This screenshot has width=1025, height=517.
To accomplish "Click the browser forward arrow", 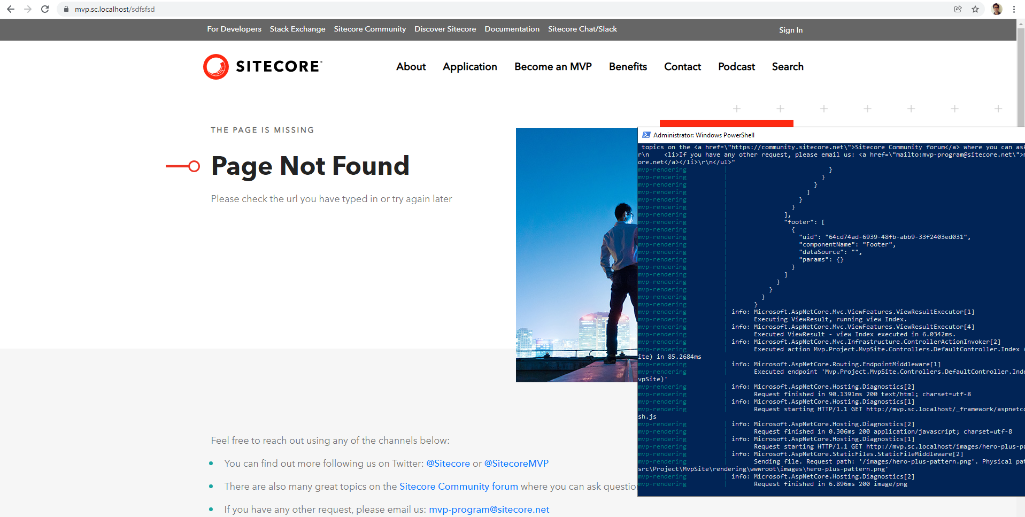I will [x=28, y=9].
